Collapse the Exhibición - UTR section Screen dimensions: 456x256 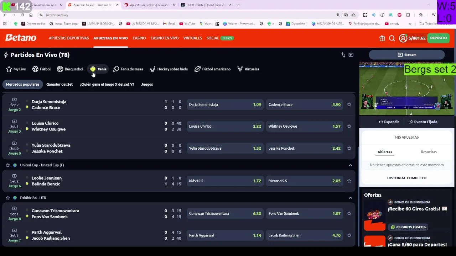(x=350, y=198)
